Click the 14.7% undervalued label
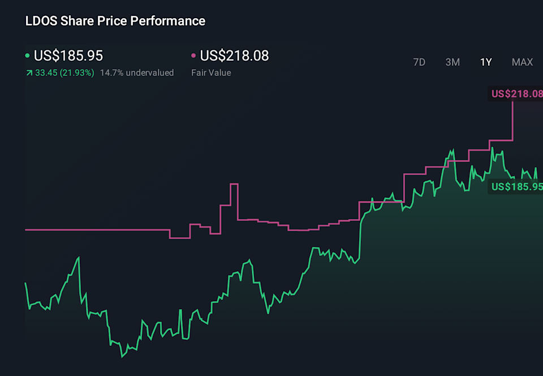The width and height of the screenshot is (543, 376). [x=137, y=72]
